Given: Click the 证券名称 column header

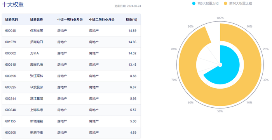Looking at the screenshot, I should 37,19.
